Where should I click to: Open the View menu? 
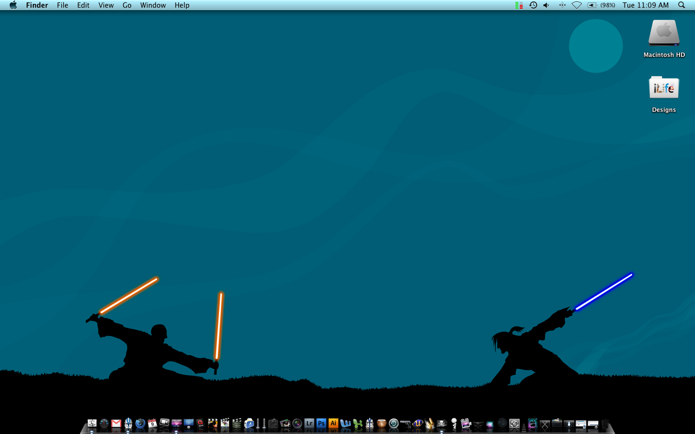[x=106, y=5]
